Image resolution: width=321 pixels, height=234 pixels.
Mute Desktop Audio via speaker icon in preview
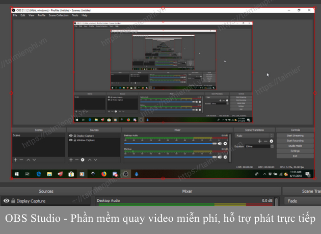(x=220, y=144)
